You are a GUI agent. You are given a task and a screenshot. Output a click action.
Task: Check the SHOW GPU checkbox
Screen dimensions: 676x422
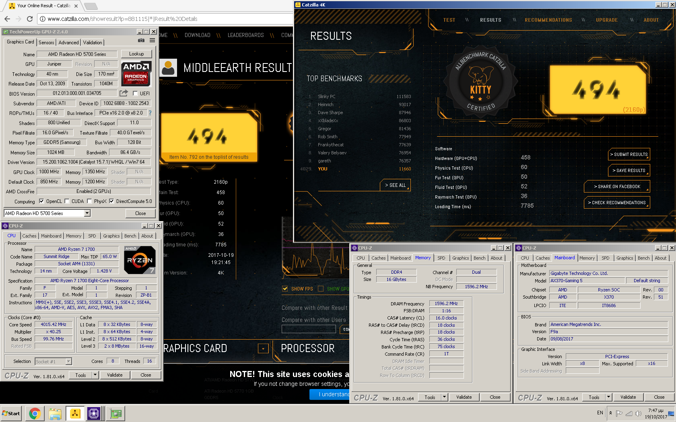click(x=321, y=289)
